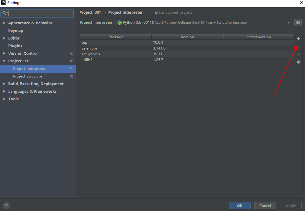
Task: Click Project: 001 in breadcrumb
Action: pos(90,12)
